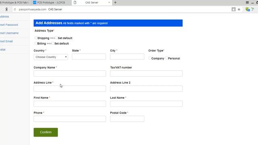Click the First Name input field
This screenshot has height=145, width=258.
[x=70, y=104]
